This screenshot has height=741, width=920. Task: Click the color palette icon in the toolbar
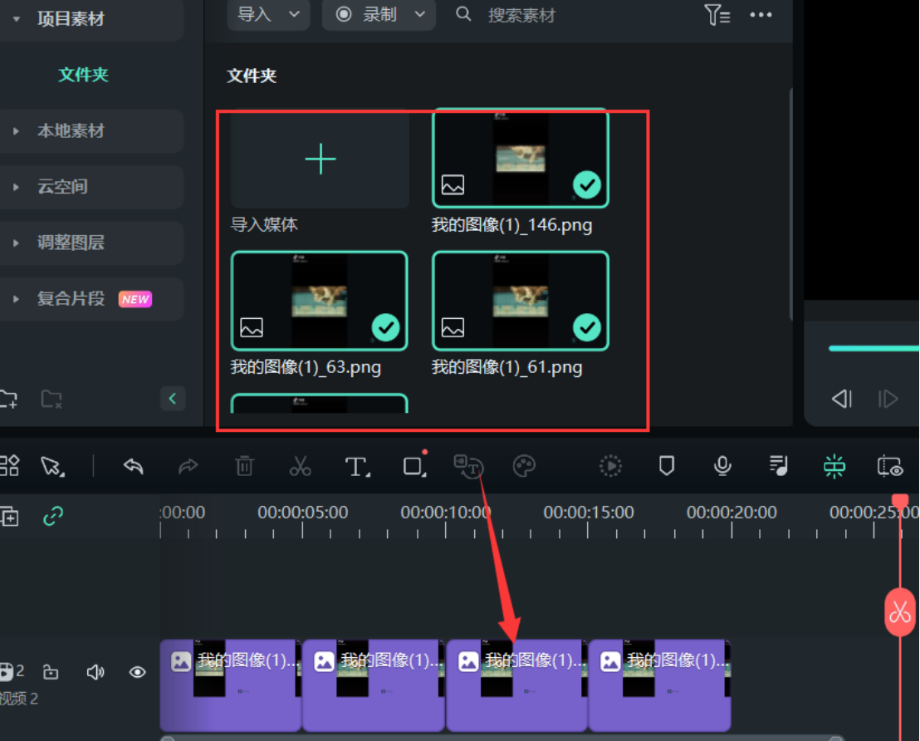[x=524, y=466]
